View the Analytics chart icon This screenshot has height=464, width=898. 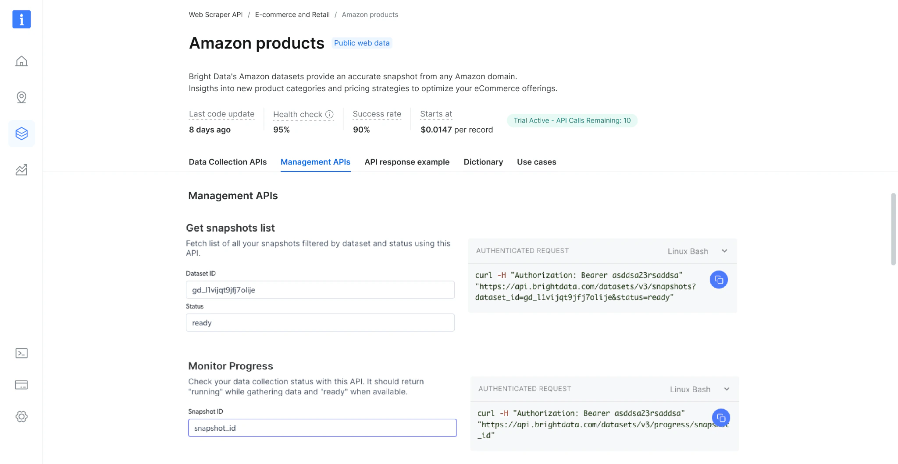tap(21, 170)
